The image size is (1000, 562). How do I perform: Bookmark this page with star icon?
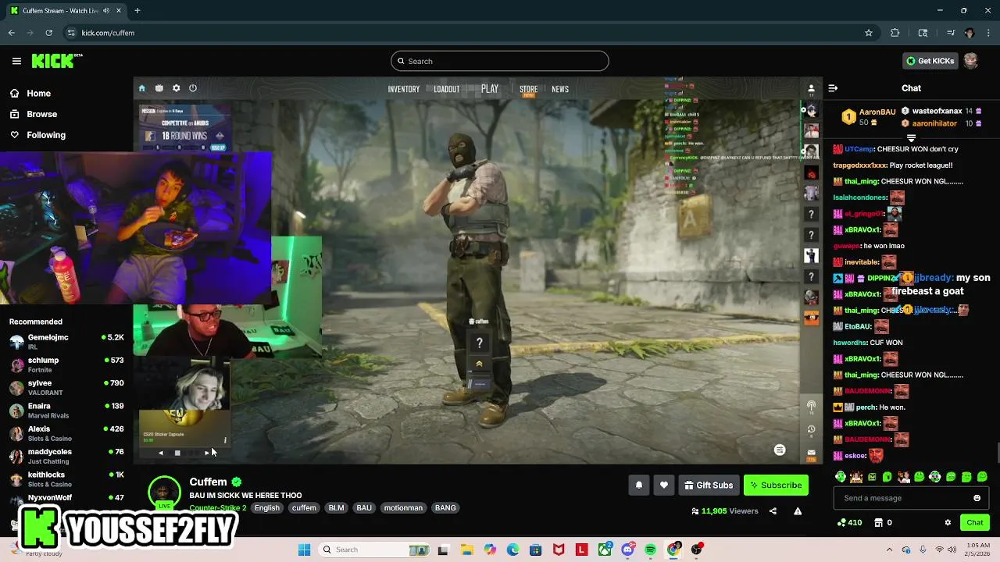[x=868, y=33]
